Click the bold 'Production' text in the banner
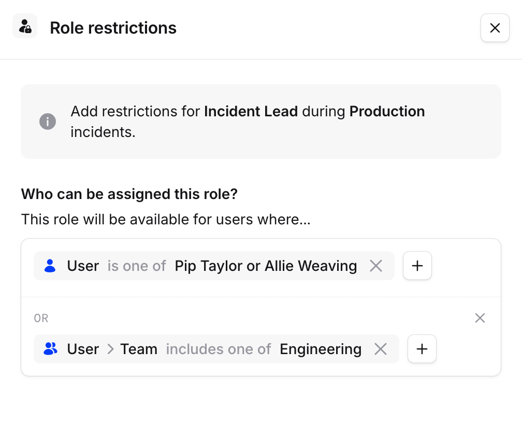This screenshot has width=522, height=427. point(387,111)
